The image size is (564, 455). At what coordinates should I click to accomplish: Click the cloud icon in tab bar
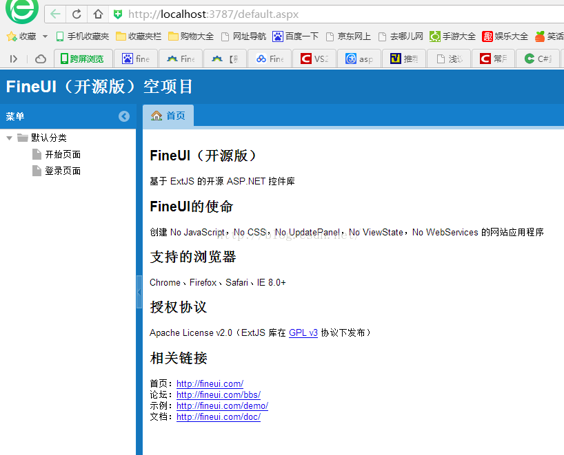click(41, 59)
